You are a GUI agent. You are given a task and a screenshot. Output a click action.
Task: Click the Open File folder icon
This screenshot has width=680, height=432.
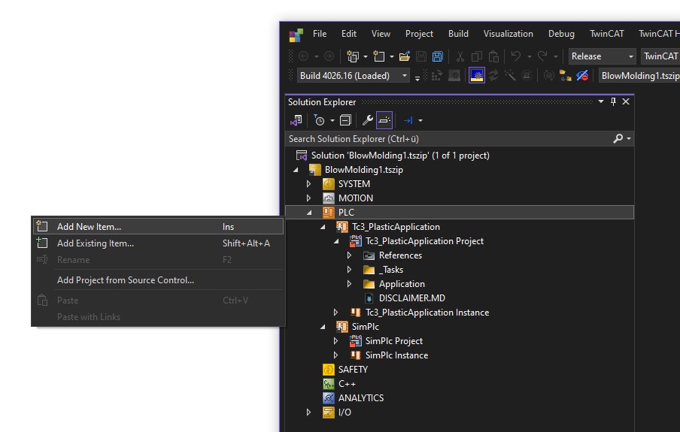(x=405, y=56)
